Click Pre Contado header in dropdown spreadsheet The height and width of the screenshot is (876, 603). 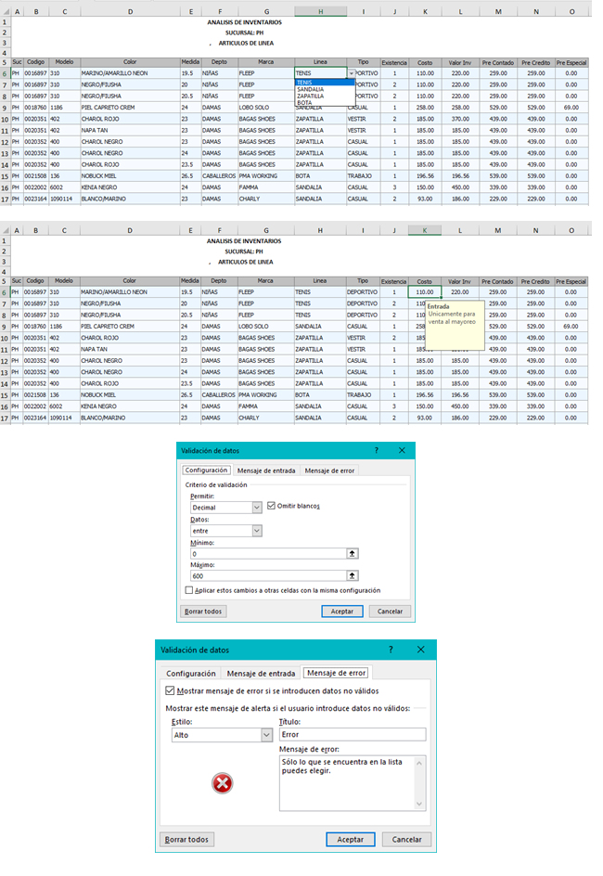point(498,62)
